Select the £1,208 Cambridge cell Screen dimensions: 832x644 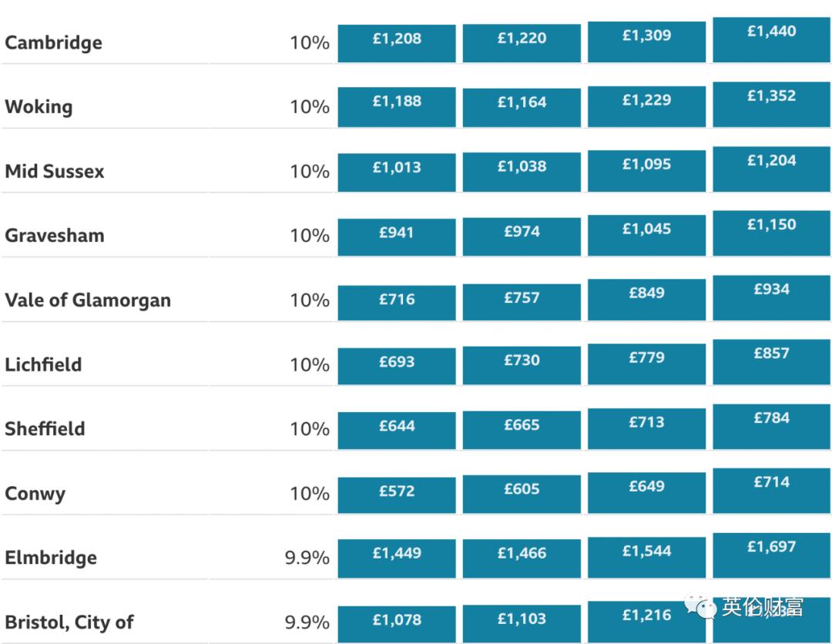point(397,40)
